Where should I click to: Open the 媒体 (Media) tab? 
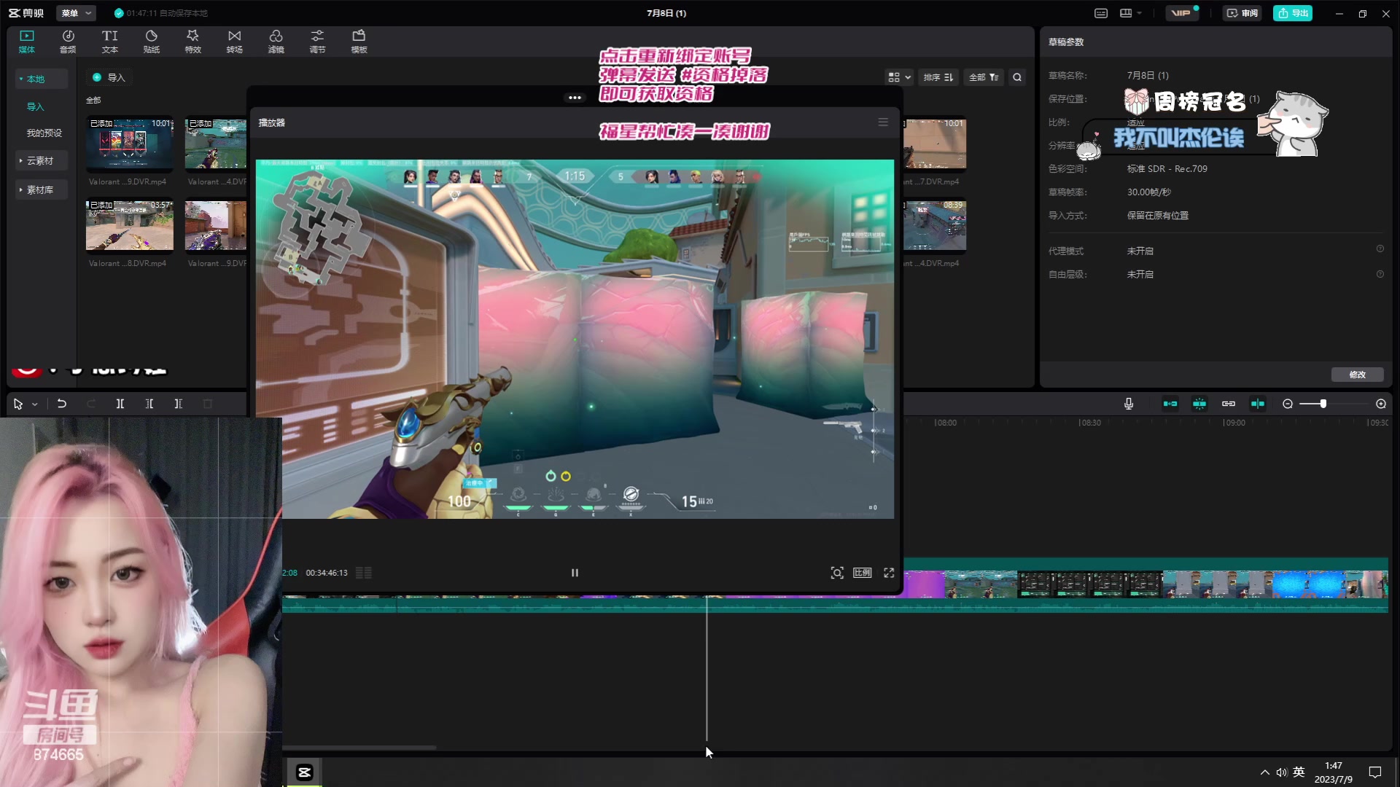(27, 42)
